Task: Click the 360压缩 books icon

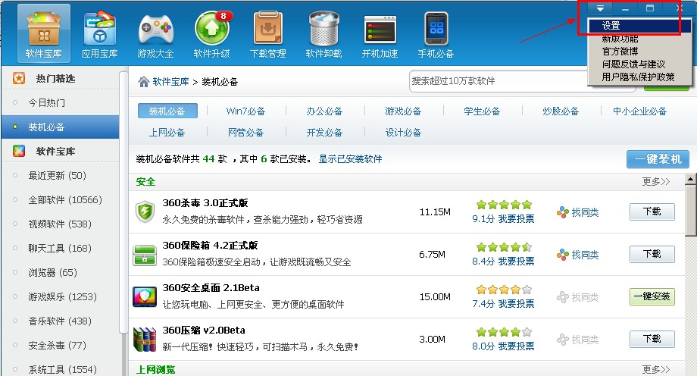Action: pos(145,340)
